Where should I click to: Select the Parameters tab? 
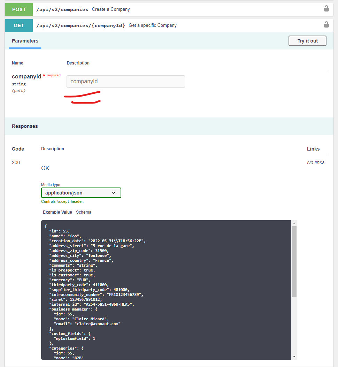(25, 41)
